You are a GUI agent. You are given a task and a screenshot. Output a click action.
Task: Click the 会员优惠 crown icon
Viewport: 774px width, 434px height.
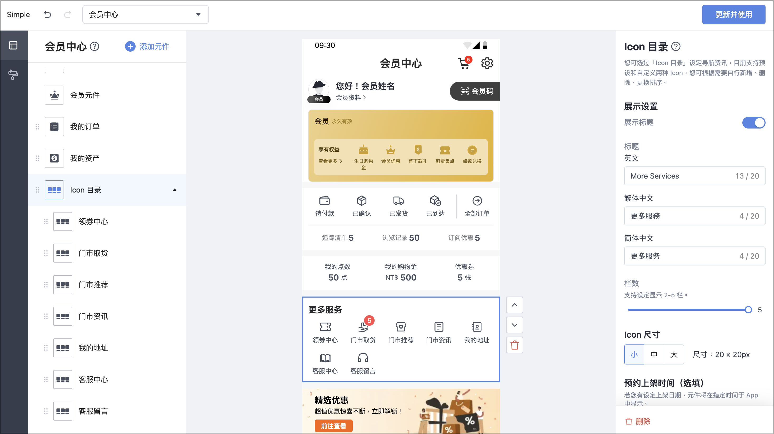tap(391, 150)
